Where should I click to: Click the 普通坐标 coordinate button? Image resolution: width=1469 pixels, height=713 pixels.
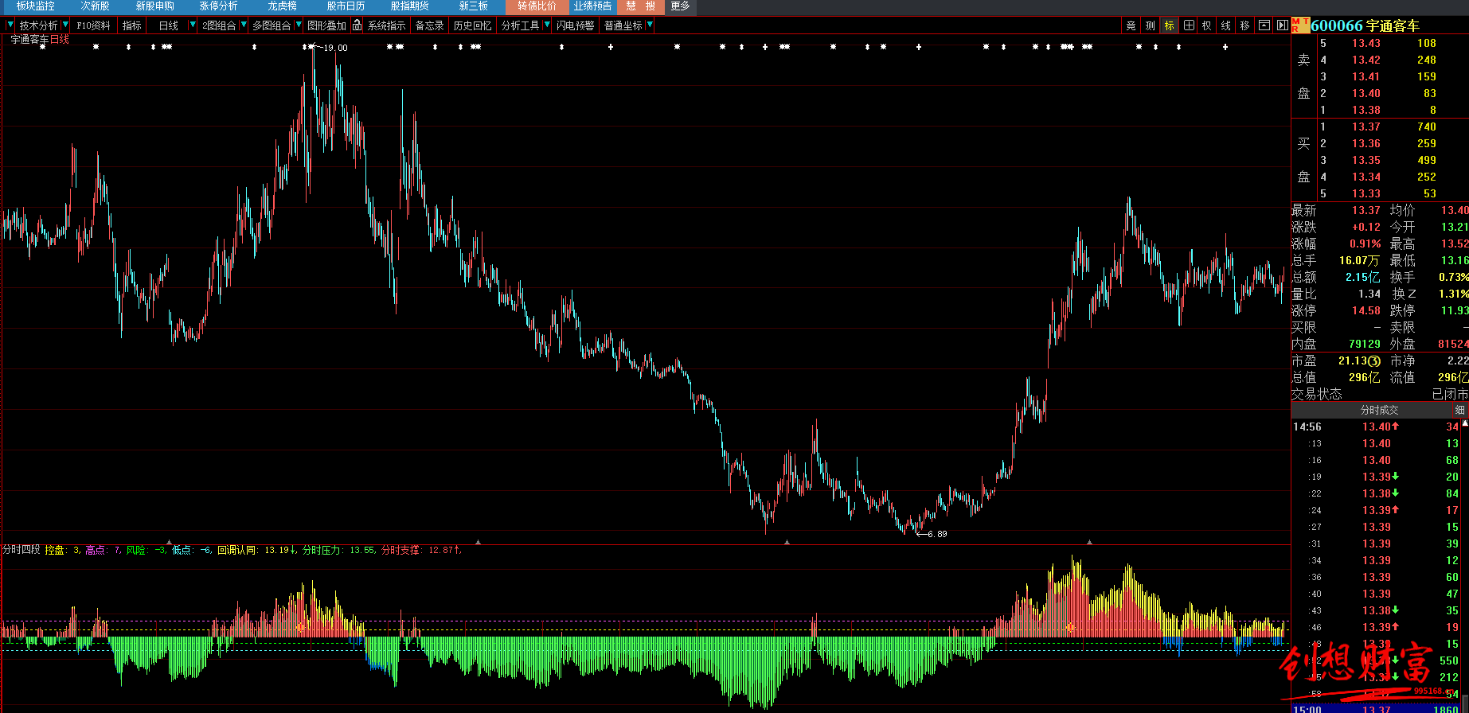[x=623, y=25]
